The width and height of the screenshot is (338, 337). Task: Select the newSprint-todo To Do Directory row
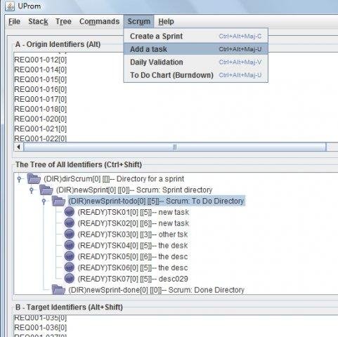point(156,201)
